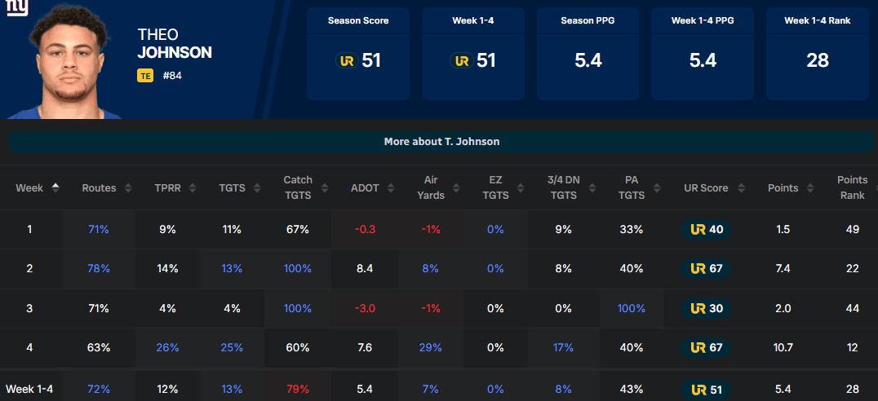Sort the table by Points column
The image size is (878, 401).
(789, 188)
